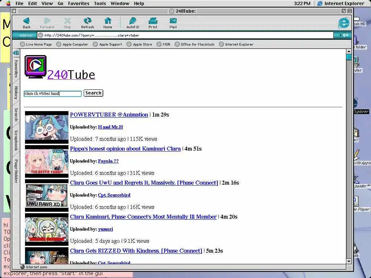Open Internet Explorer favorite link

[x=236, y=44]
